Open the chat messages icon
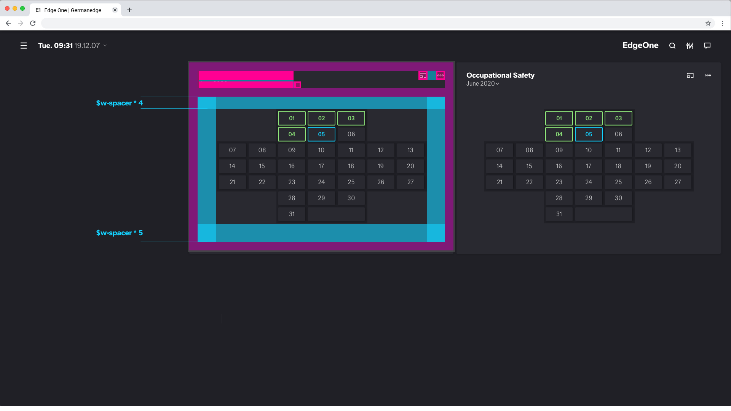Screen dimensions: 731x411 [707, 46]
